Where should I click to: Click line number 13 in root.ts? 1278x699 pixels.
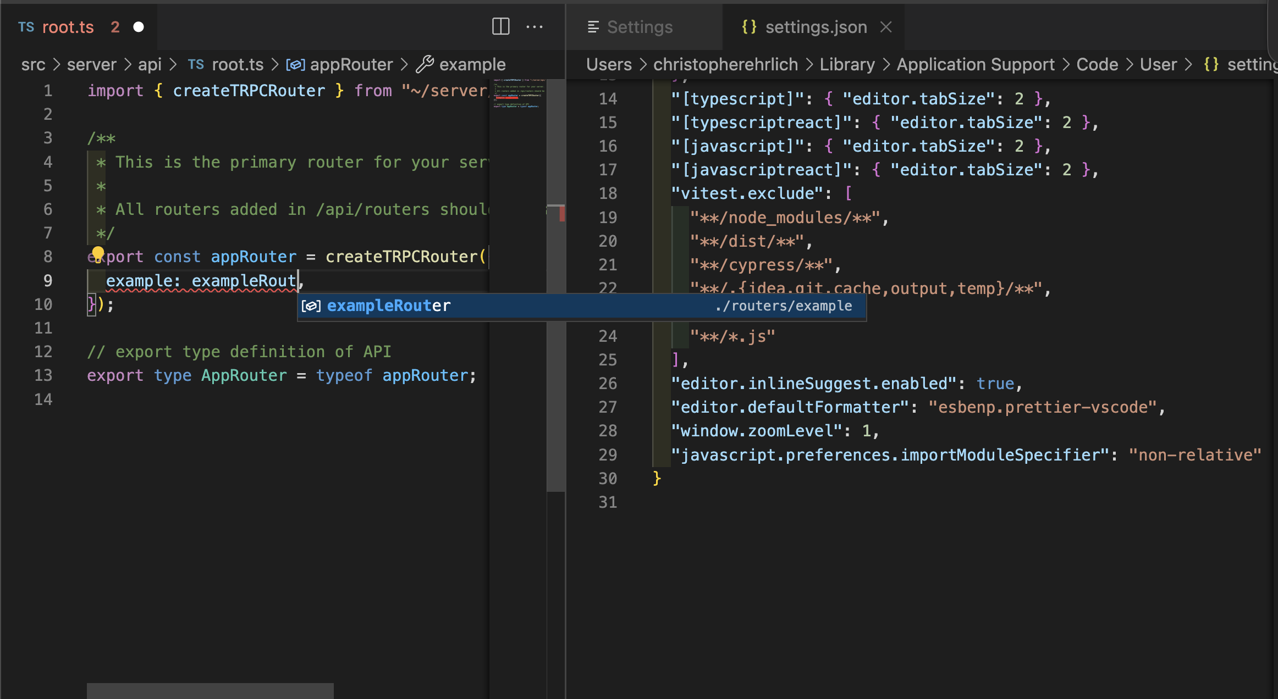[43, 375]
